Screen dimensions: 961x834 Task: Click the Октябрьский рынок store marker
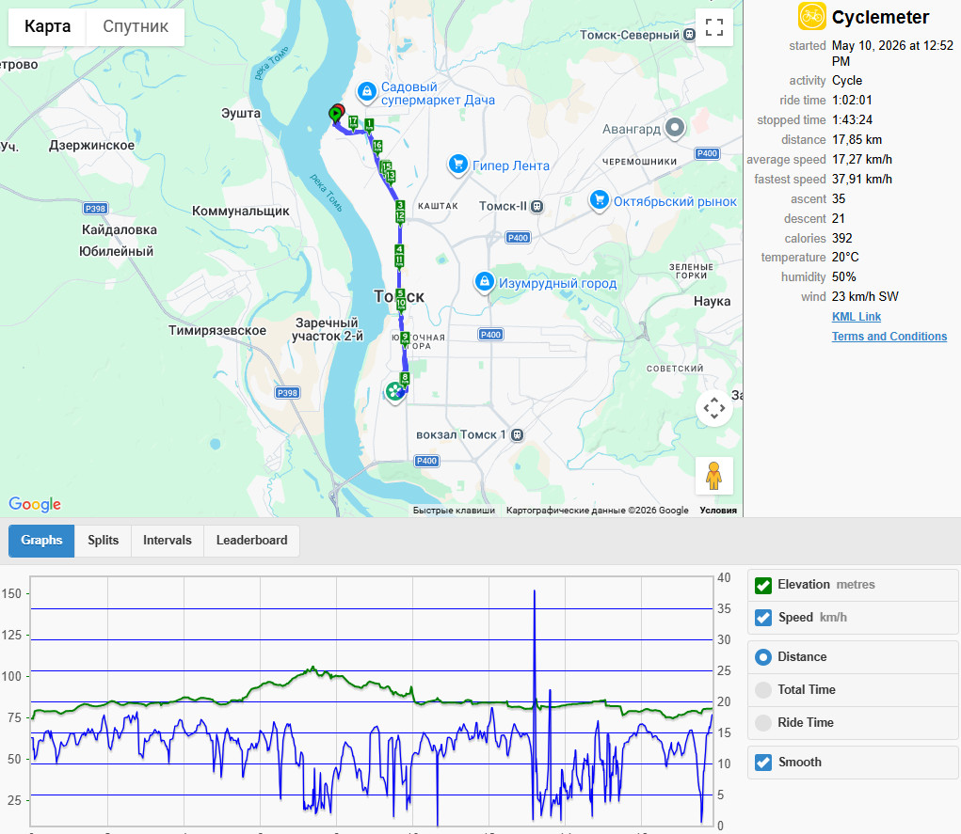coord(600,200)
